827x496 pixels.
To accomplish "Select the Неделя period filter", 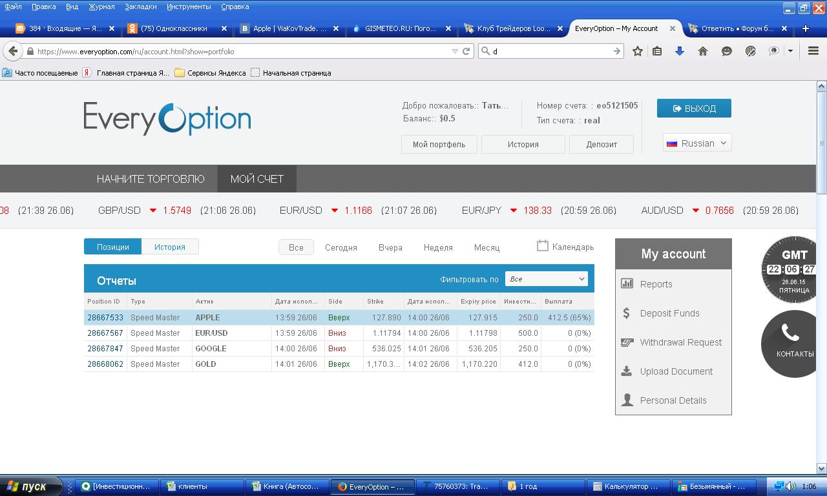I will click(438, 247).
